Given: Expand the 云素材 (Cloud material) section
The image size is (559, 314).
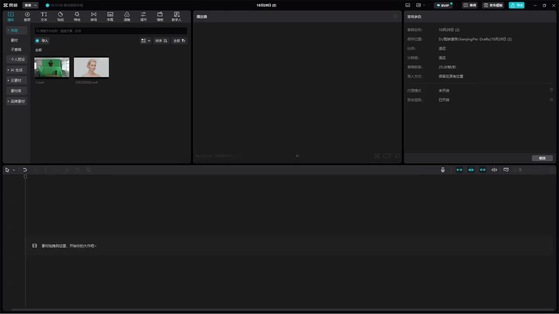Looking at the screenshot, I should (17, 80).
